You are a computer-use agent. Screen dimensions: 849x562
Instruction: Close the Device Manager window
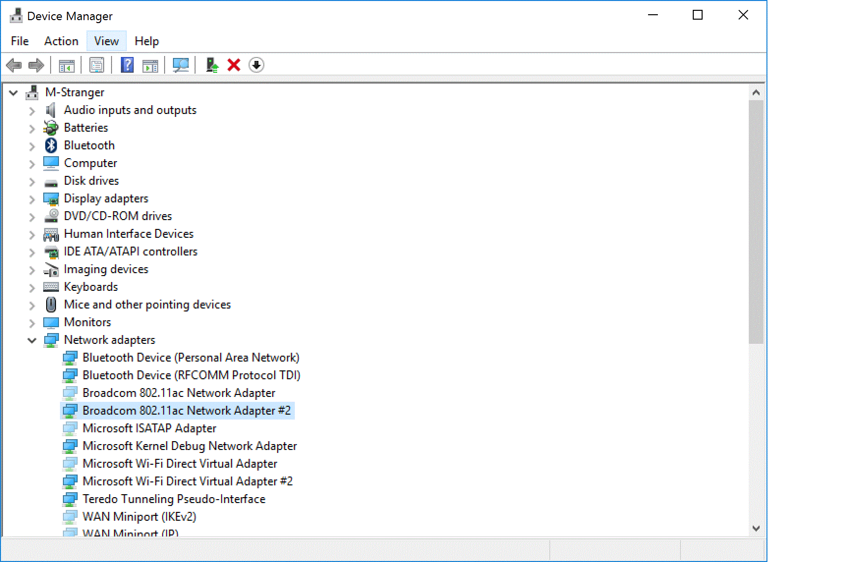[x=743, y=15]
